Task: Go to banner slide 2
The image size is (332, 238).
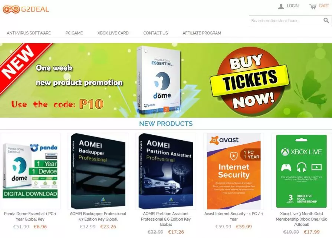Action: pos(166,110)
